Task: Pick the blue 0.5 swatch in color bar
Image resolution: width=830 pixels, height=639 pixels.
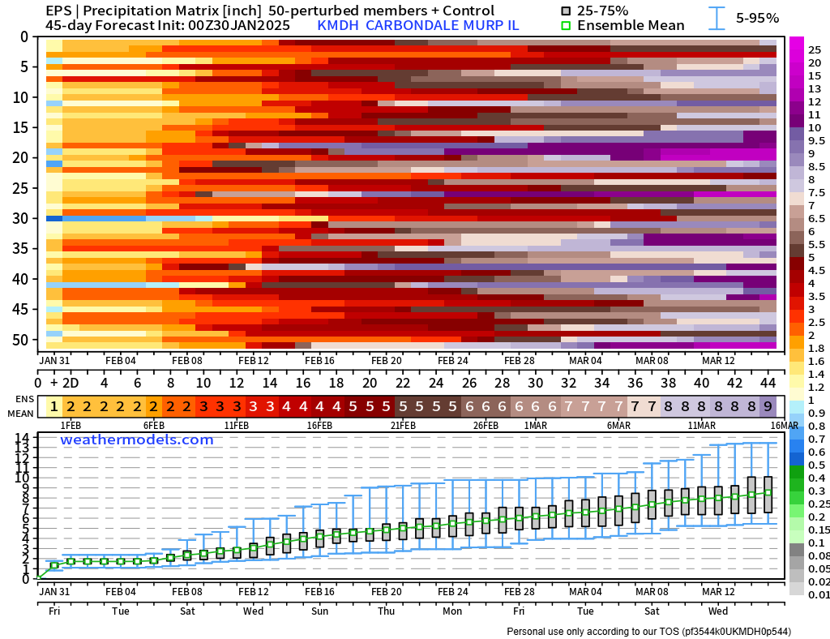Action: point(796,465)
